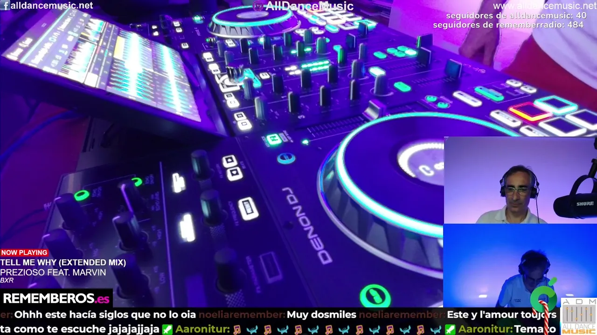Screen dimensions: 597x335
Task: Click the green glowing play button on the controller
Action: tap(375, 296)
